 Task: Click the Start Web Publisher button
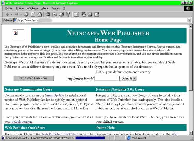[34, 78]
